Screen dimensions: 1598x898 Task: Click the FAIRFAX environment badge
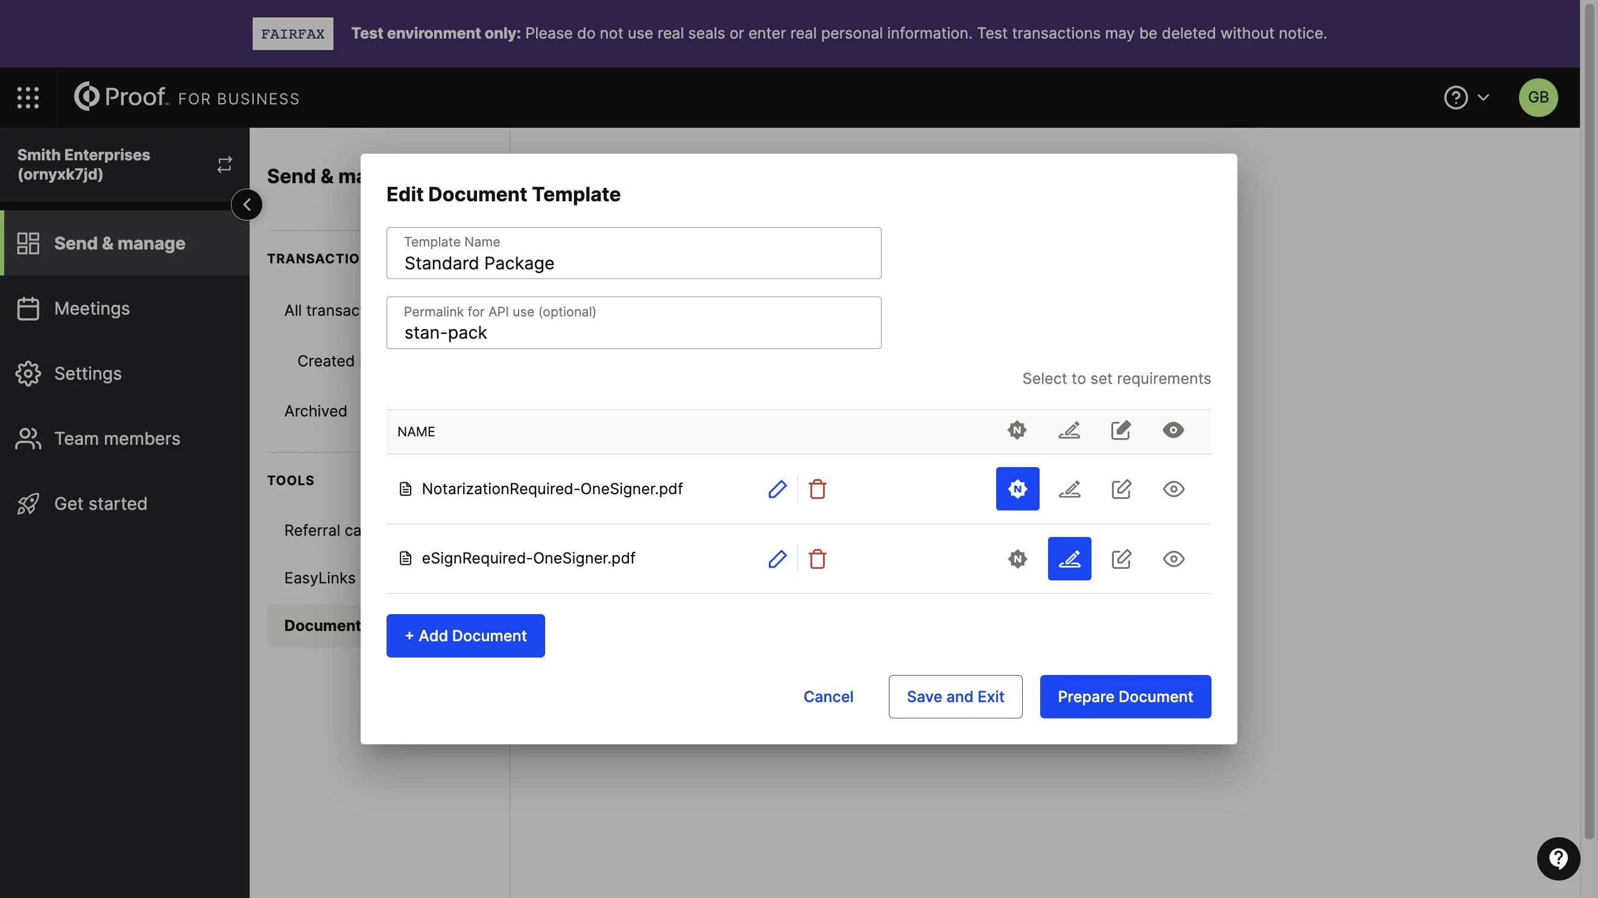pos(292,34)
